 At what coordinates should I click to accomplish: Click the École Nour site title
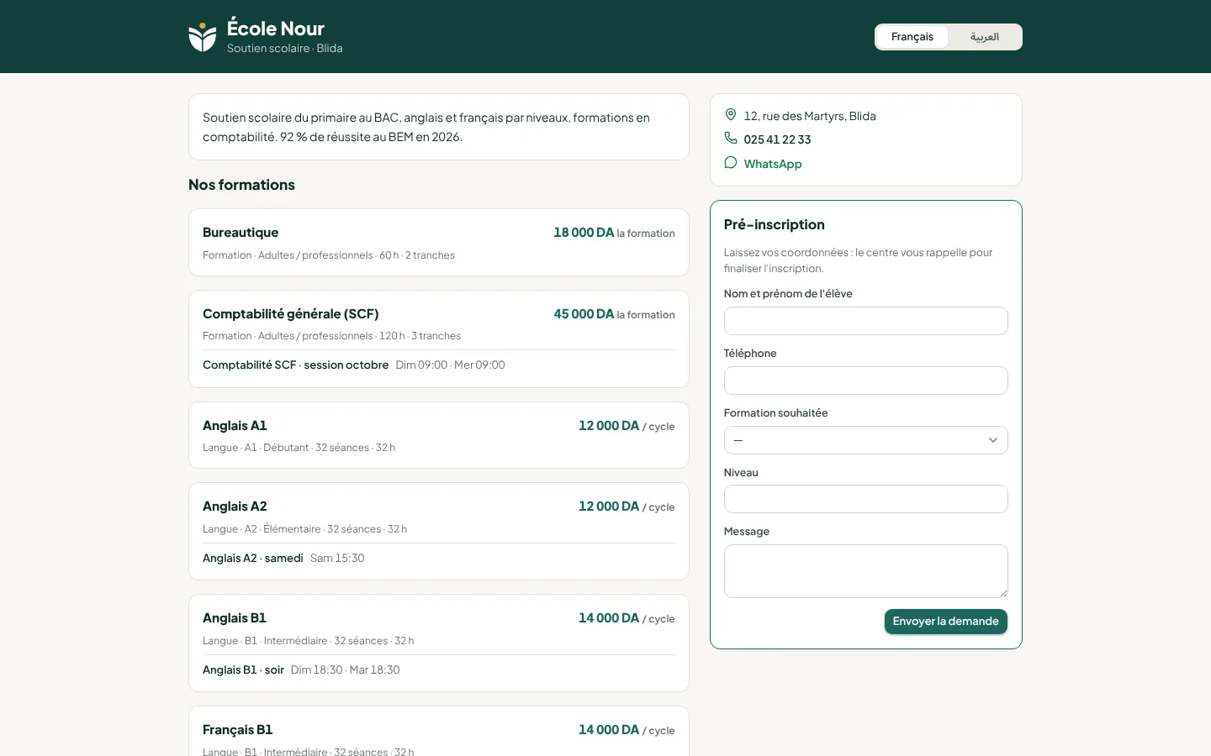click(275, 29)
